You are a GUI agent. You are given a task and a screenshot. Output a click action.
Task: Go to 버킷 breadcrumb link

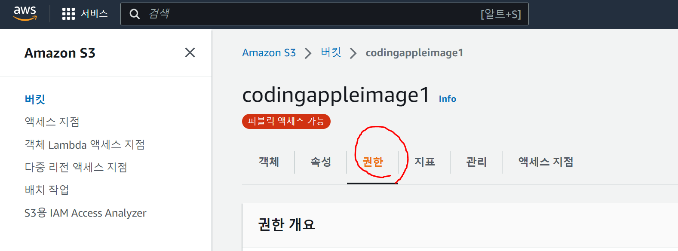point(331,53)
